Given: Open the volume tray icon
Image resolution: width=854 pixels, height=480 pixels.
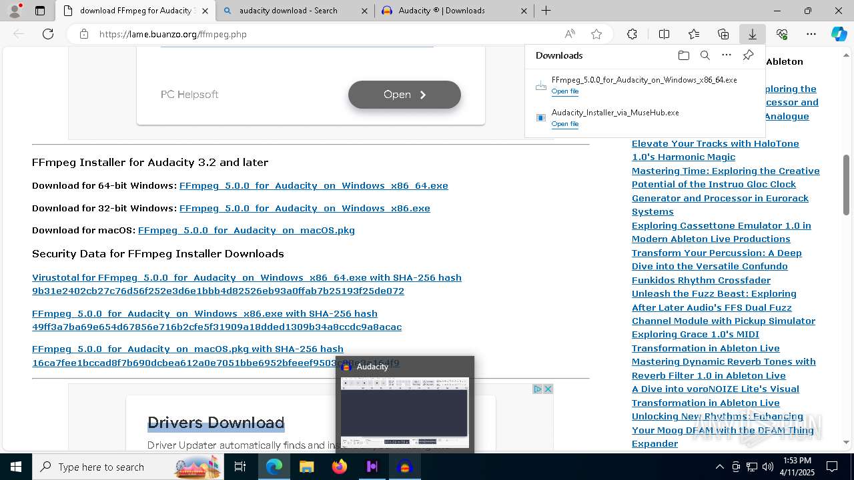Looking at the screenshot, I should pyautogui.click(x=768, y=467).
